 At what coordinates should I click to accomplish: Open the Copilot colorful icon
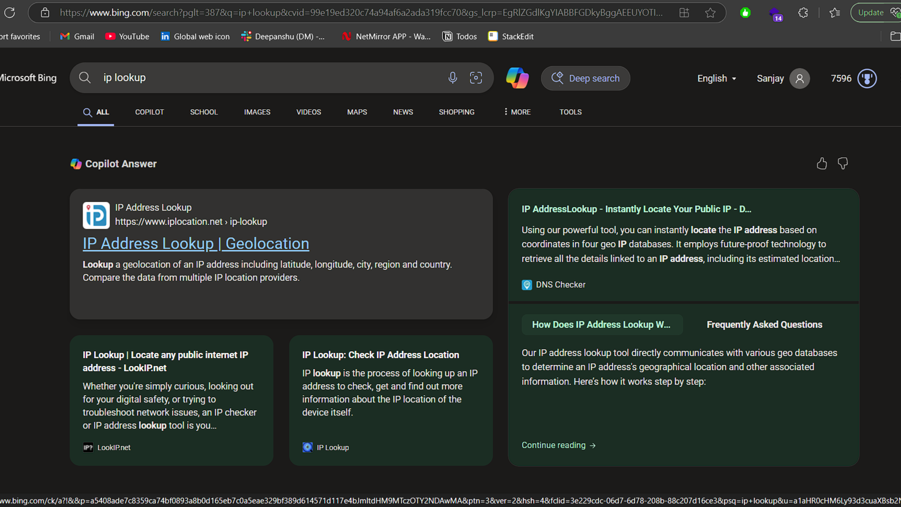coord(517,78)
